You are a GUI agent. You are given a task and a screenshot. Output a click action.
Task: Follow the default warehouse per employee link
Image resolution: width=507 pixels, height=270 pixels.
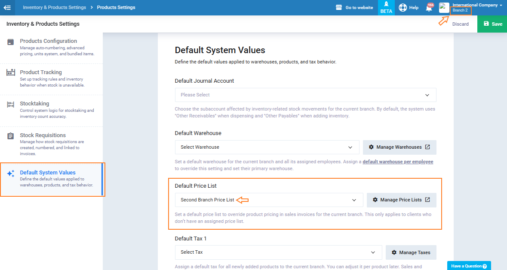[x=398, y=162]
